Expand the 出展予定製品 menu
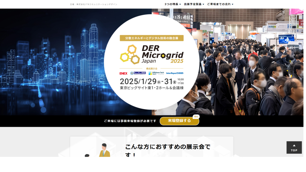 194,4
